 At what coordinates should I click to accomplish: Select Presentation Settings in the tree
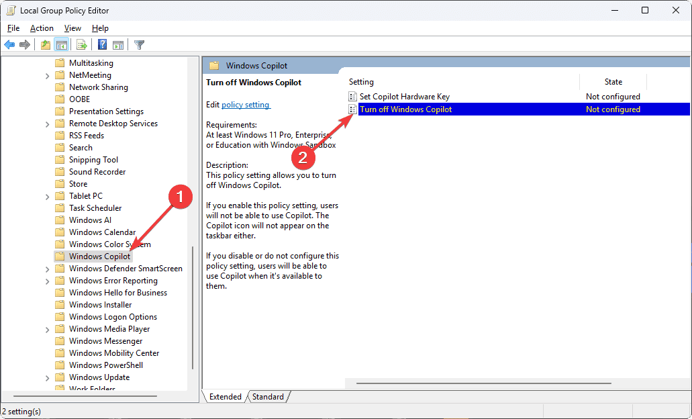pos(106,111)
